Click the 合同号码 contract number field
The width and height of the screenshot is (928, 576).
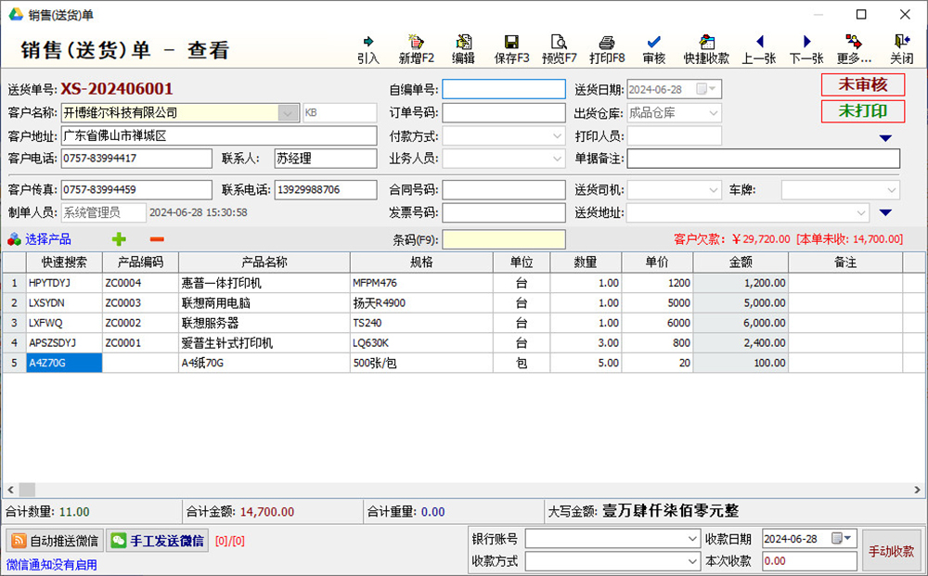[x=504, y=190]
